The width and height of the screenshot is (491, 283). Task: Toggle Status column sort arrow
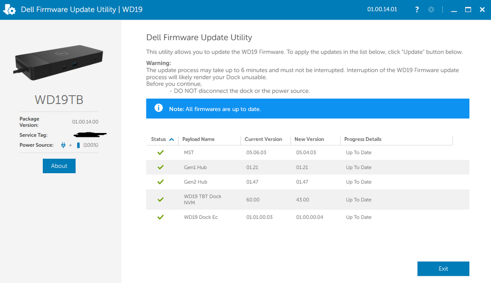point(172,139)
